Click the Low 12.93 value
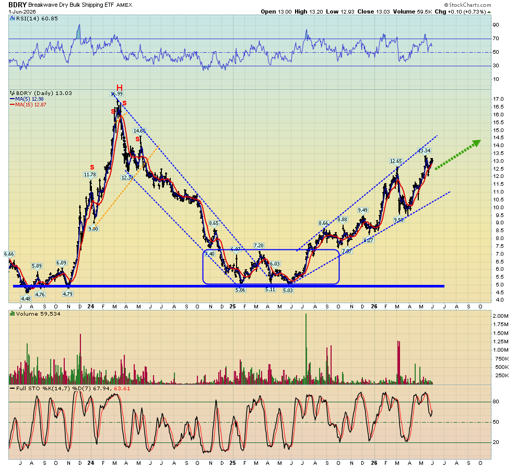 pos(340,12)
